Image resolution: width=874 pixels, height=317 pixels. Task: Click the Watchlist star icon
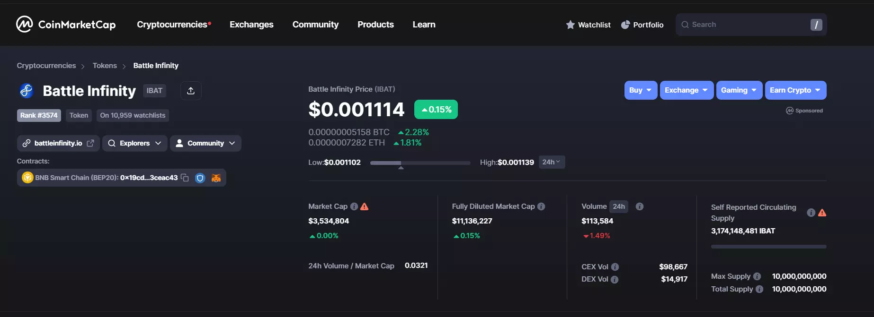[x=570, y=25]
